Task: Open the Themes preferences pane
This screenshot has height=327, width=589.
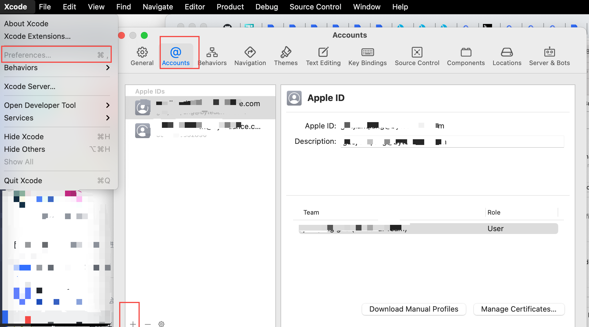Action: click(286, 56)
